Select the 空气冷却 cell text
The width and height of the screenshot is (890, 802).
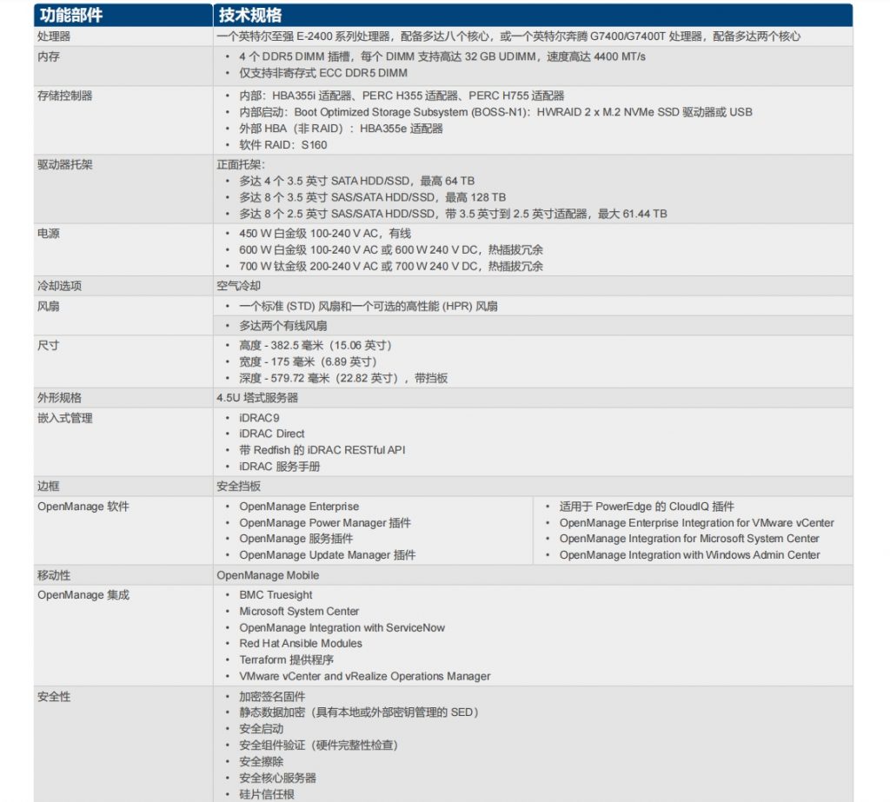tap(238, 286)
